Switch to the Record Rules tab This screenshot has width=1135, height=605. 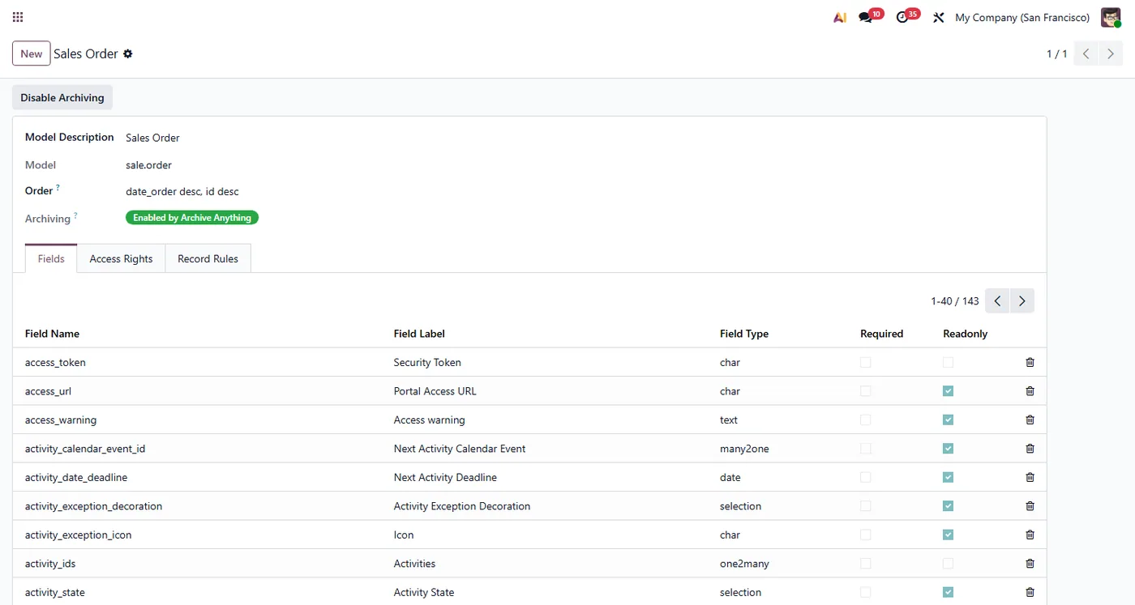[x=208, y=259]
